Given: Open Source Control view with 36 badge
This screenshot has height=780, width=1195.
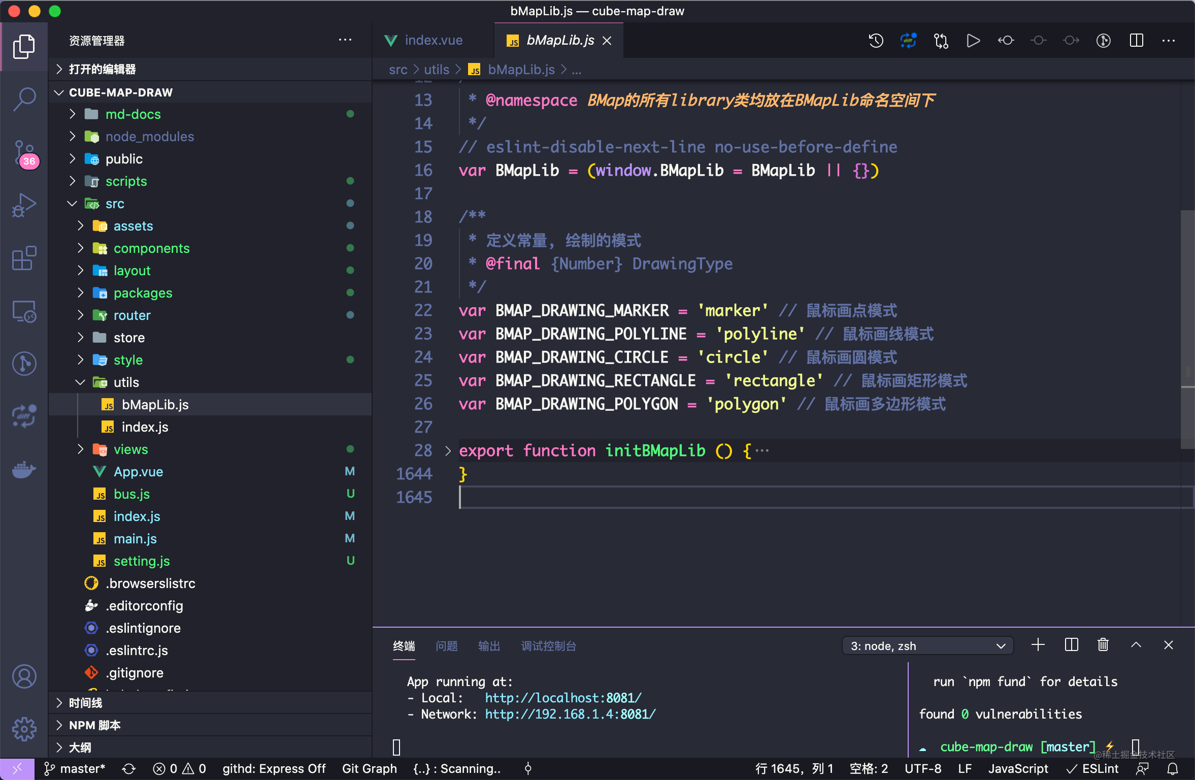Looking at the screenshot, I should 24,153.
